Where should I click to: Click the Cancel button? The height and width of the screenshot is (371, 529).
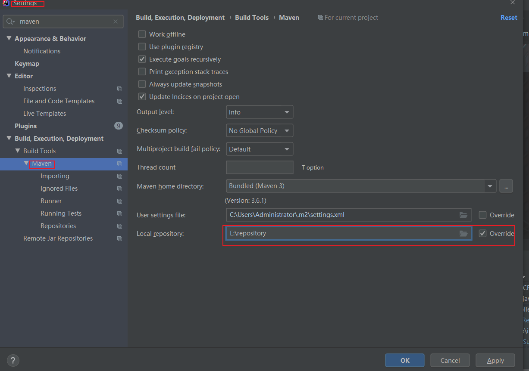(x=450, y=360)
